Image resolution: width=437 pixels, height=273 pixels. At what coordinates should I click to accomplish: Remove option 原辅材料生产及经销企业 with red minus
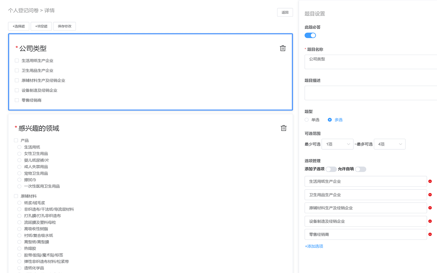pyautogui.click(x=430, y=208)
